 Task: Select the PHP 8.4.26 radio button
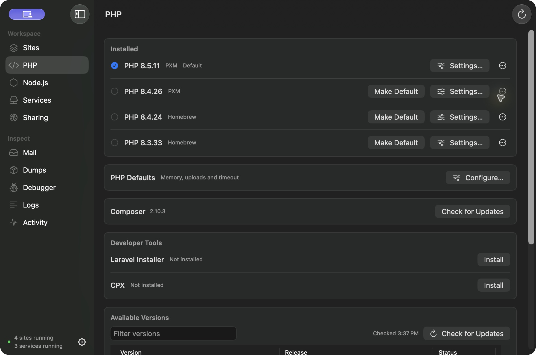(115, 91)
